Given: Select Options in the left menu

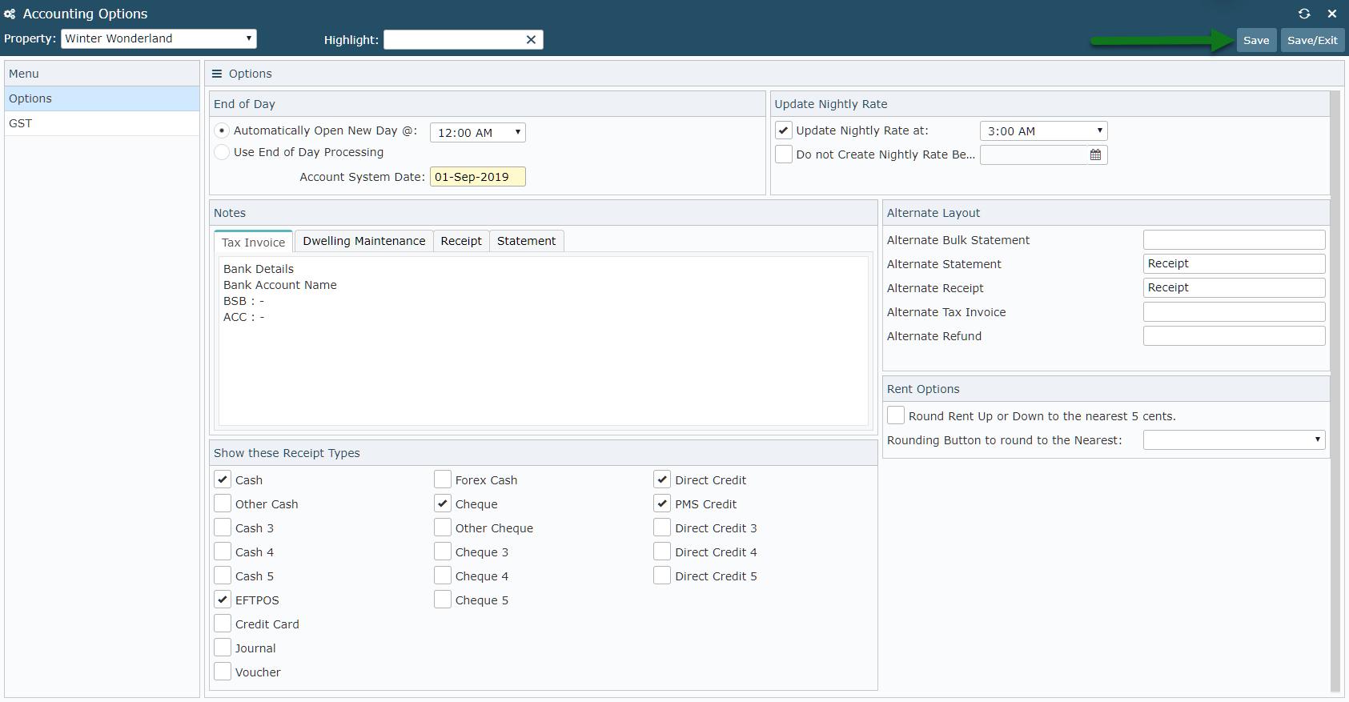Looking at the screenshot, I should pos(102,98).
